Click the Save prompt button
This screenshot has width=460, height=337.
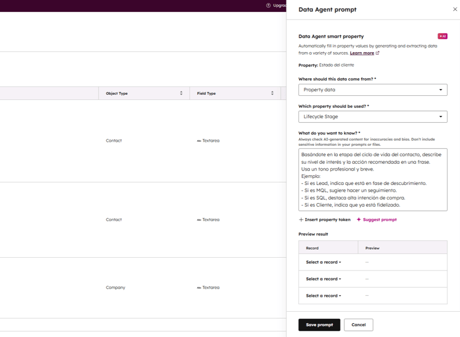pos(319,325)
